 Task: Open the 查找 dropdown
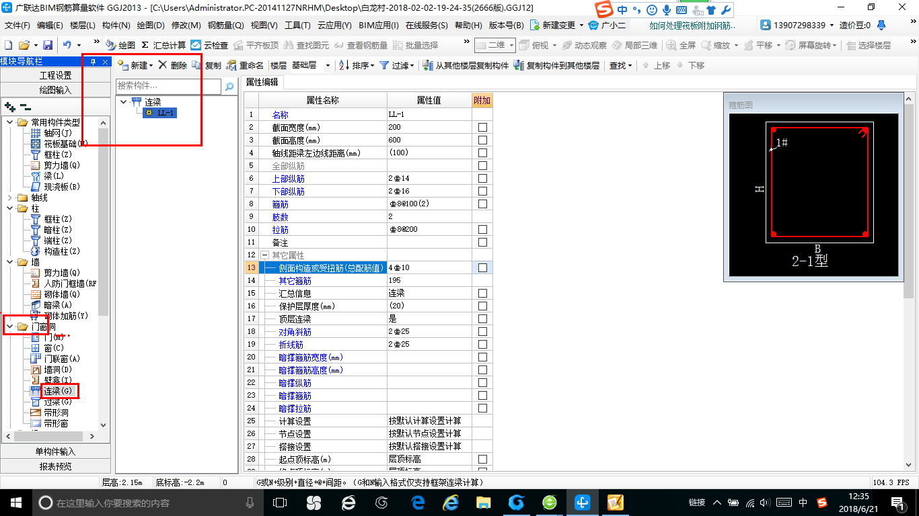pos(620,65)
